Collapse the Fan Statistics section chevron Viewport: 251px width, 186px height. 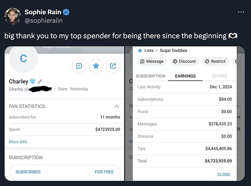pyautogui.click(x=116, y=106)
